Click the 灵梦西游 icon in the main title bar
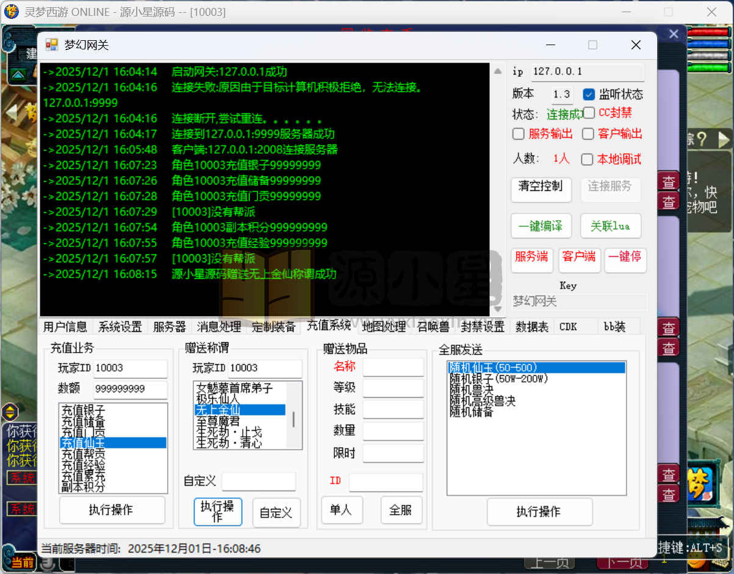This screenshot has width=734, height=574. (x=11, y=12)
